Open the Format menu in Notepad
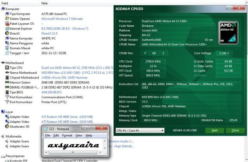248x162 pixels. pos(67,136)
